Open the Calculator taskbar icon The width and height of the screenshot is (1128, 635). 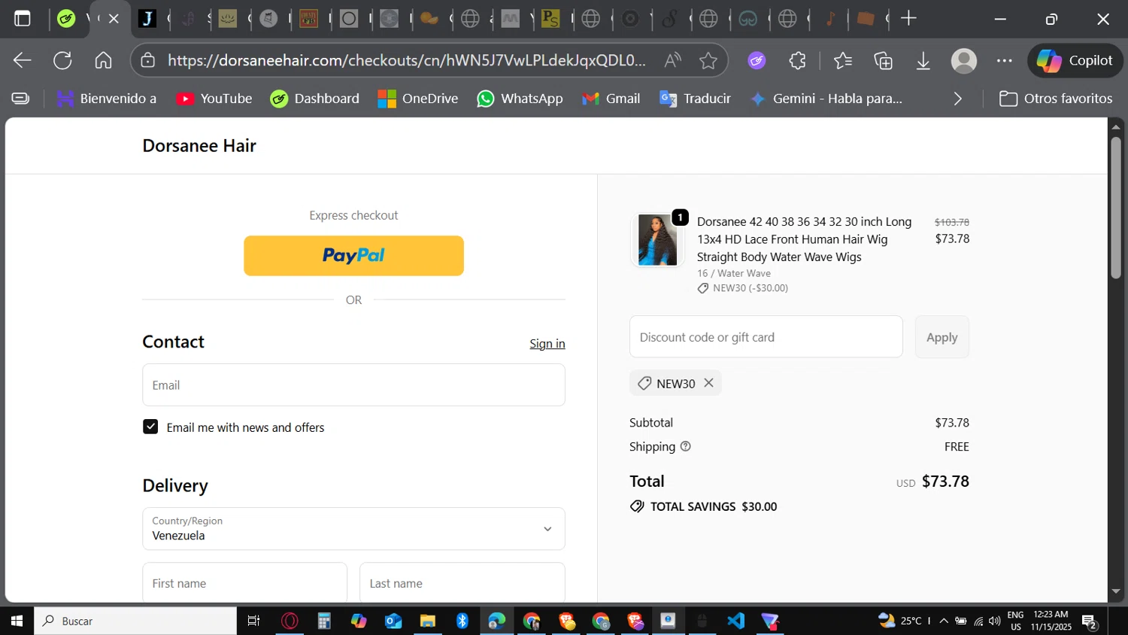[x=324, y=621]
